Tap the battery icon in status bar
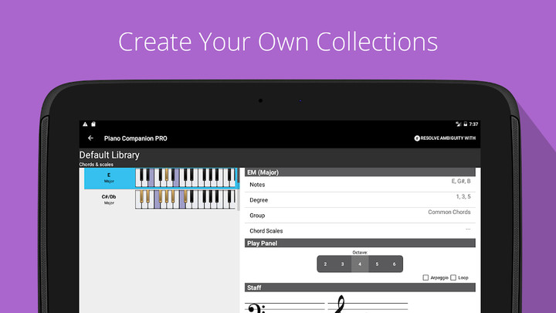The height and width of the screenshot is (313, 556). (x=465, y=124)
